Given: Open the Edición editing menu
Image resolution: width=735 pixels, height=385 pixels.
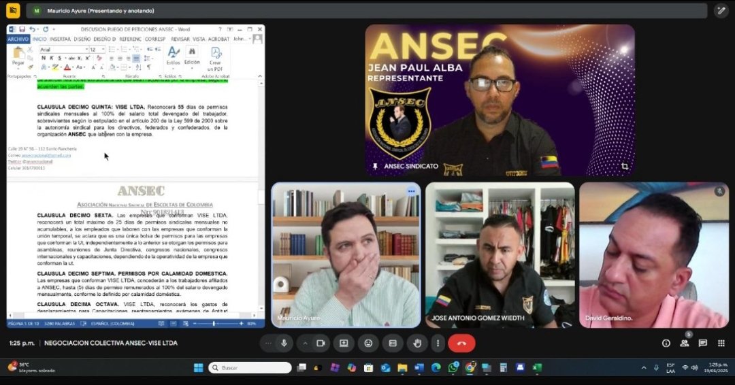Looking at the screenshot, I should point(192,56).
